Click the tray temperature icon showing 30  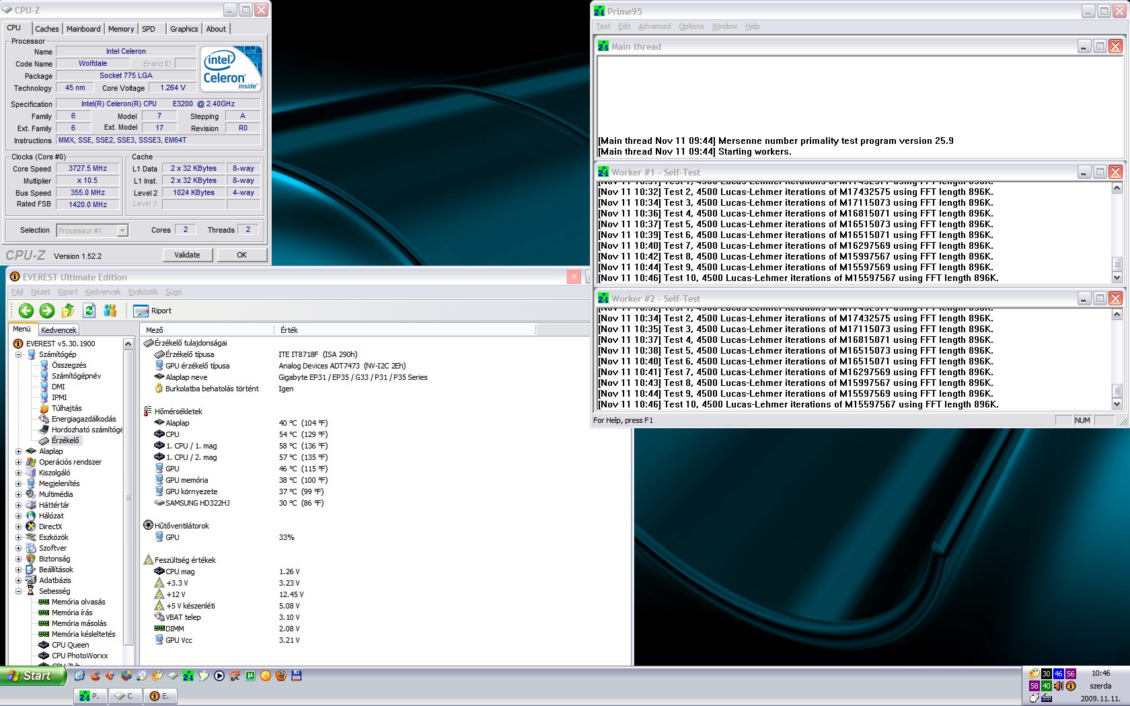[1047, 674]
